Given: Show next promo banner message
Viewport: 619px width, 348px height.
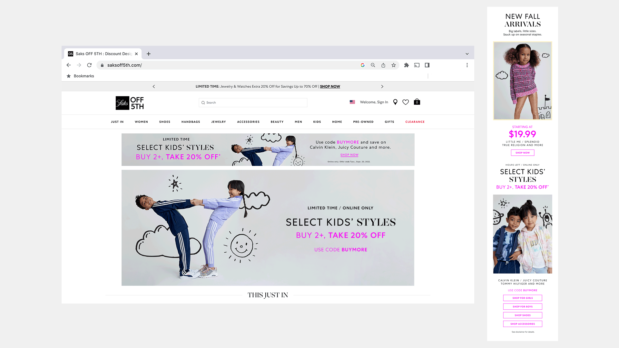Looking at the screenshot, I should 382,86.
